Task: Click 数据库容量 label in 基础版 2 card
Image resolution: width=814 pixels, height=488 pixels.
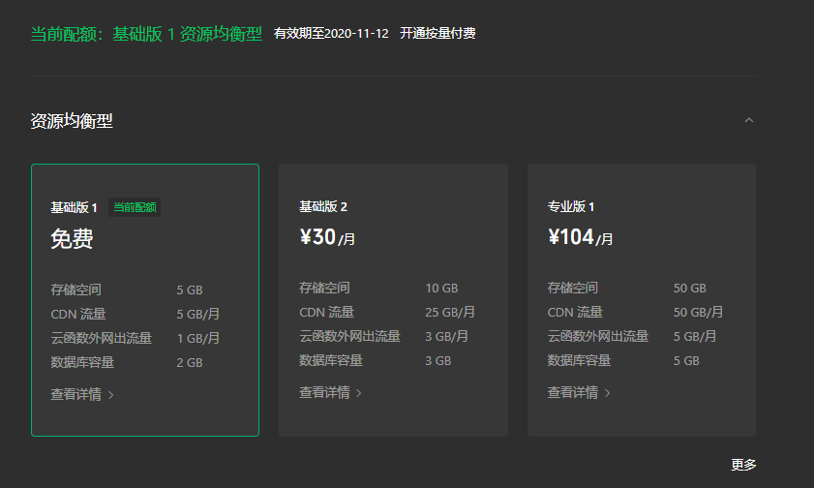Action: (x=331, y=361)
